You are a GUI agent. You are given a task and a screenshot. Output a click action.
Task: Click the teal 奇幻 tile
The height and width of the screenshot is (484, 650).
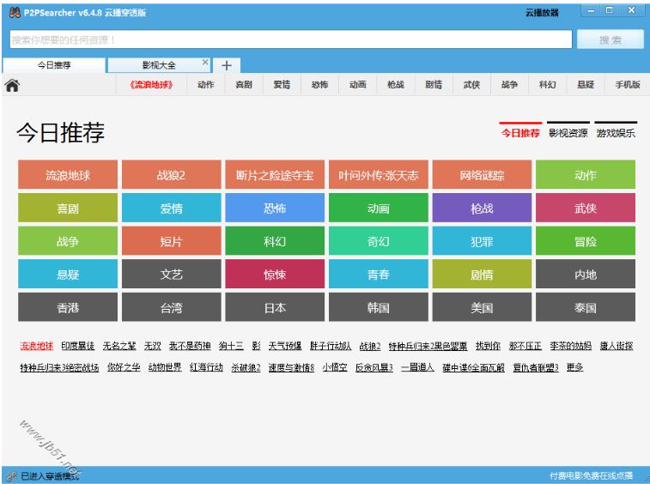point(379,241)
